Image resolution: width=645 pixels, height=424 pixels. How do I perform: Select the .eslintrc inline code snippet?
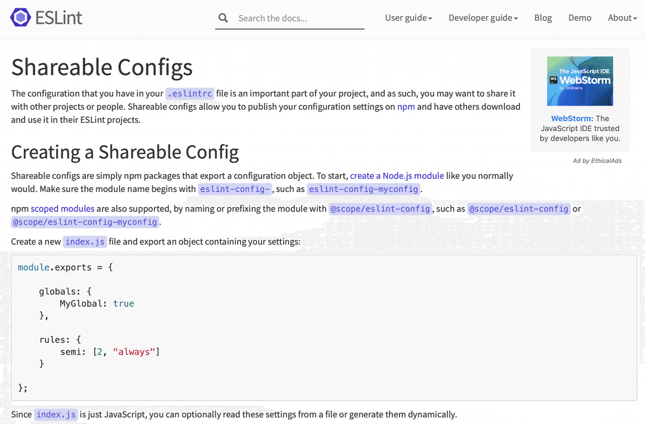(189, 93)
